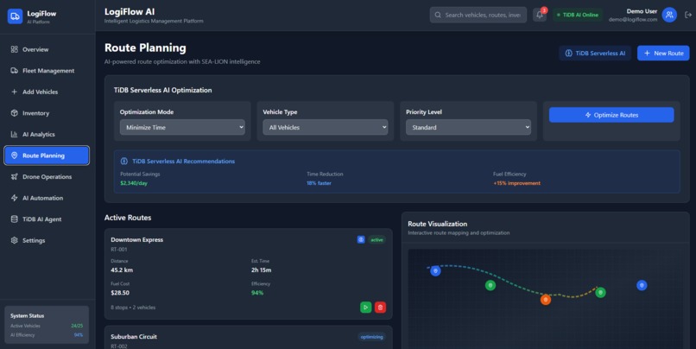Click the AI Automation lightning icon
Viewport: 696px width, 349px height.
[x=14, y=198]
